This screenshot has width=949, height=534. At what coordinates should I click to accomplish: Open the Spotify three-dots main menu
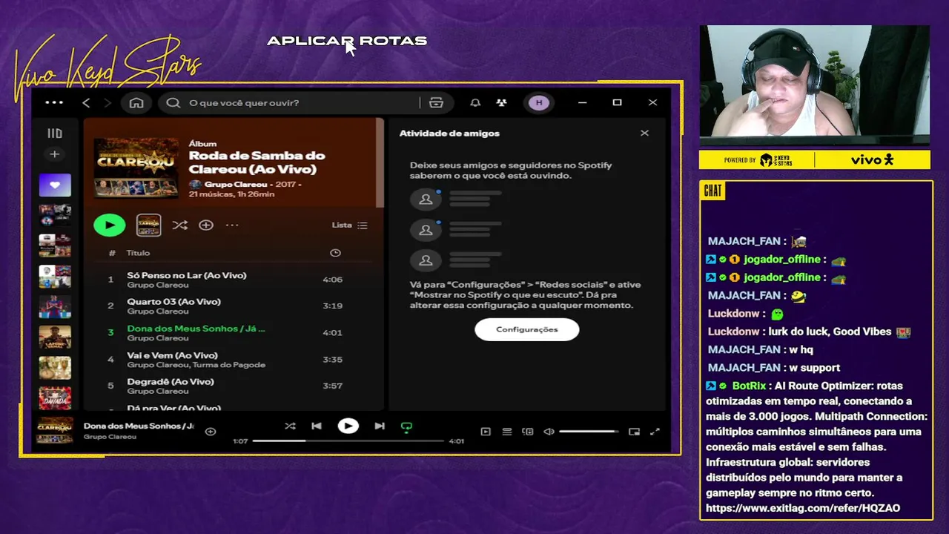54,102
